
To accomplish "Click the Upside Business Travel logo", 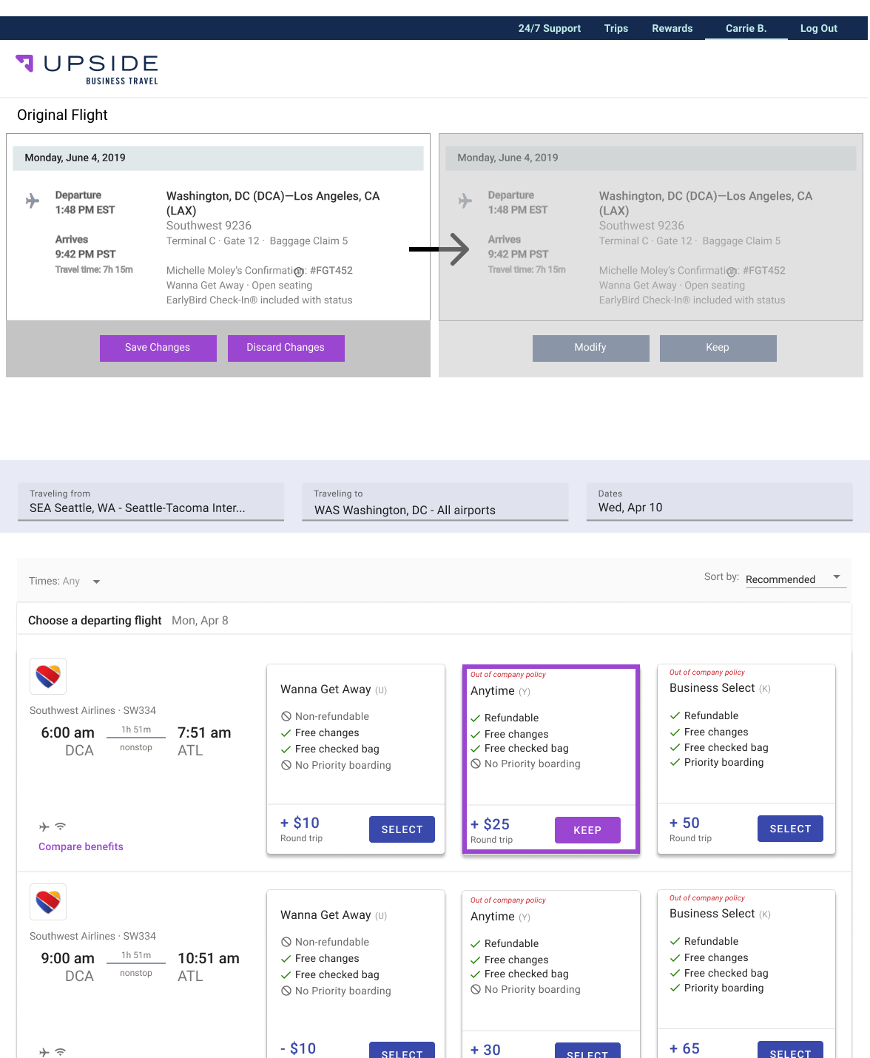I will 87,69.
